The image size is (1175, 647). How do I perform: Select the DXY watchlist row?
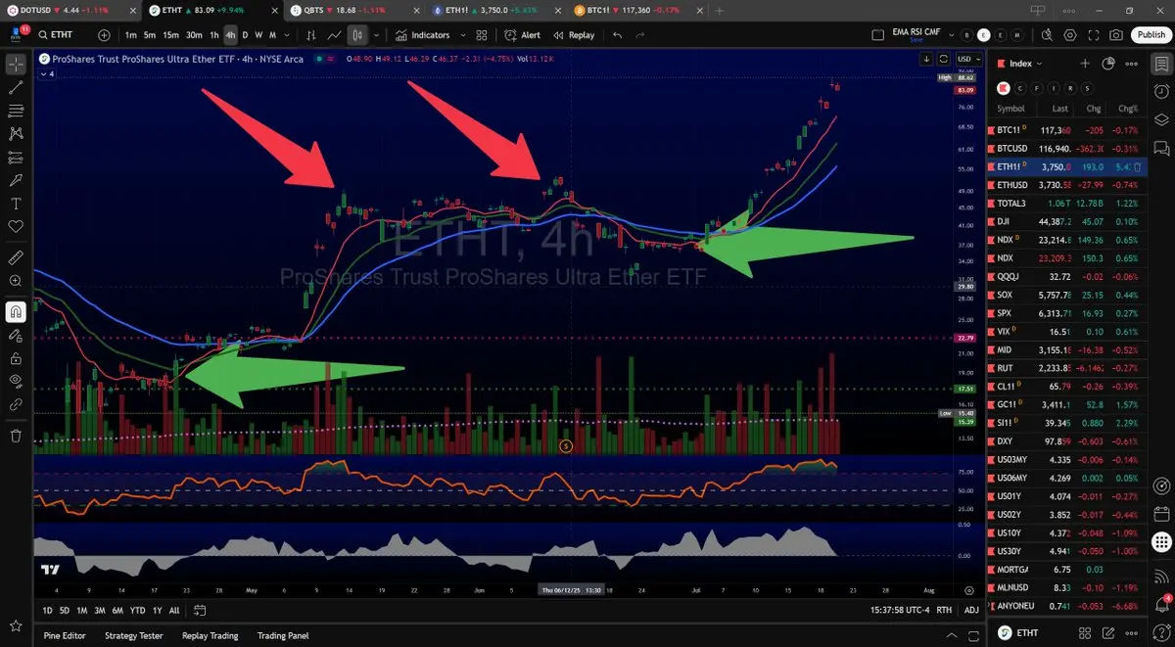(1068, 441)
